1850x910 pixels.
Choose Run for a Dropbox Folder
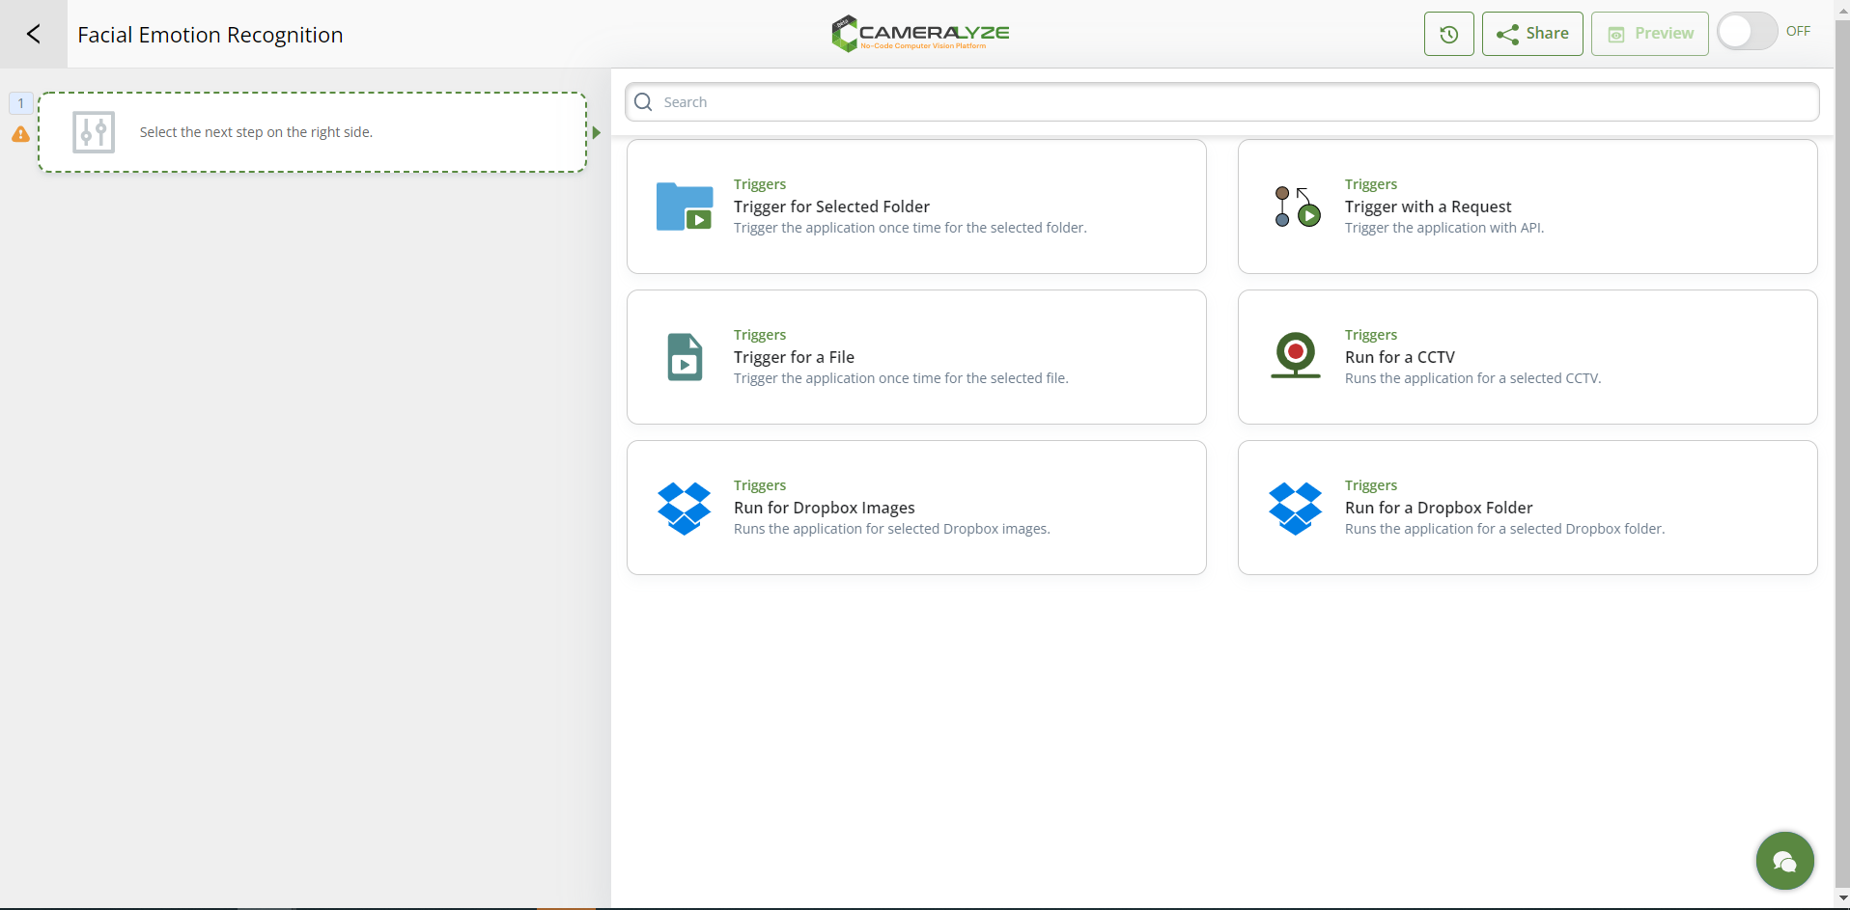1528,508
